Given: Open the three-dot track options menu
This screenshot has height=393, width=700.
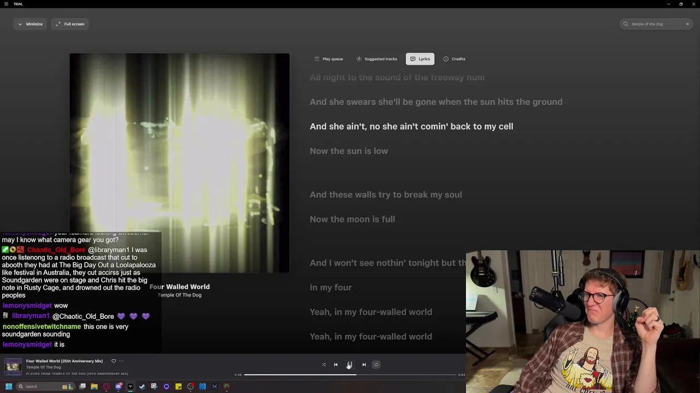Looking at the screenshot, I should (121, 361).
